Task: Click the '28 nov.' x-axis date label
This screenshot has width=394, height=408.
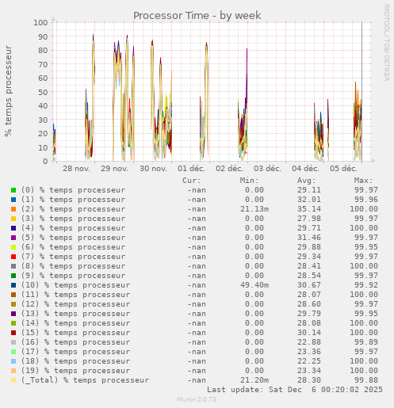Action: pyautogui.click(x=76, y=169)
